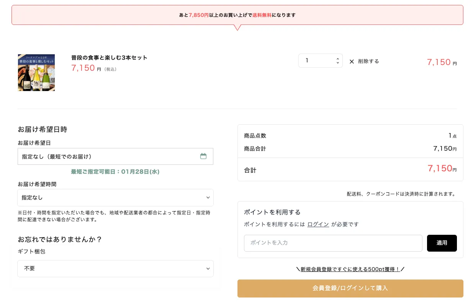Open product title 普段の食事と楽しむ3本セット

tap(109, 58)
